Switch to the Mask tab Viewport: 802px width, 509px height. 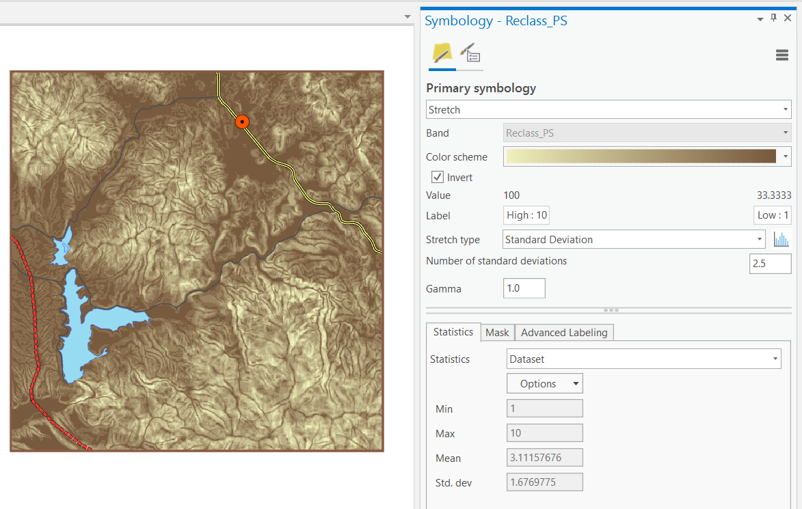[497, 333]
